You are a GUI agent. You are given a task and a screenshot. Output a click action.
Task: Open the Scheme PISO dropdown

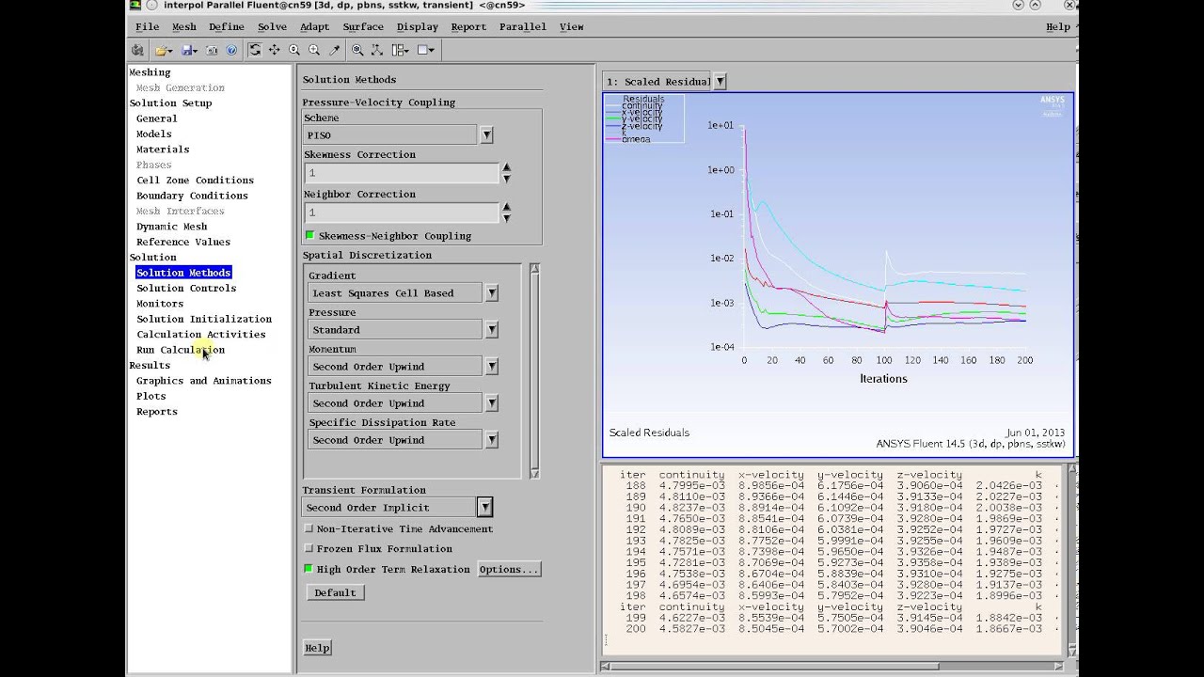coord(486,135)
